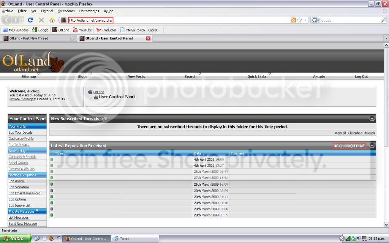
Task: Click the page vertical scrollbar thumb
Action: pos(386,97)
